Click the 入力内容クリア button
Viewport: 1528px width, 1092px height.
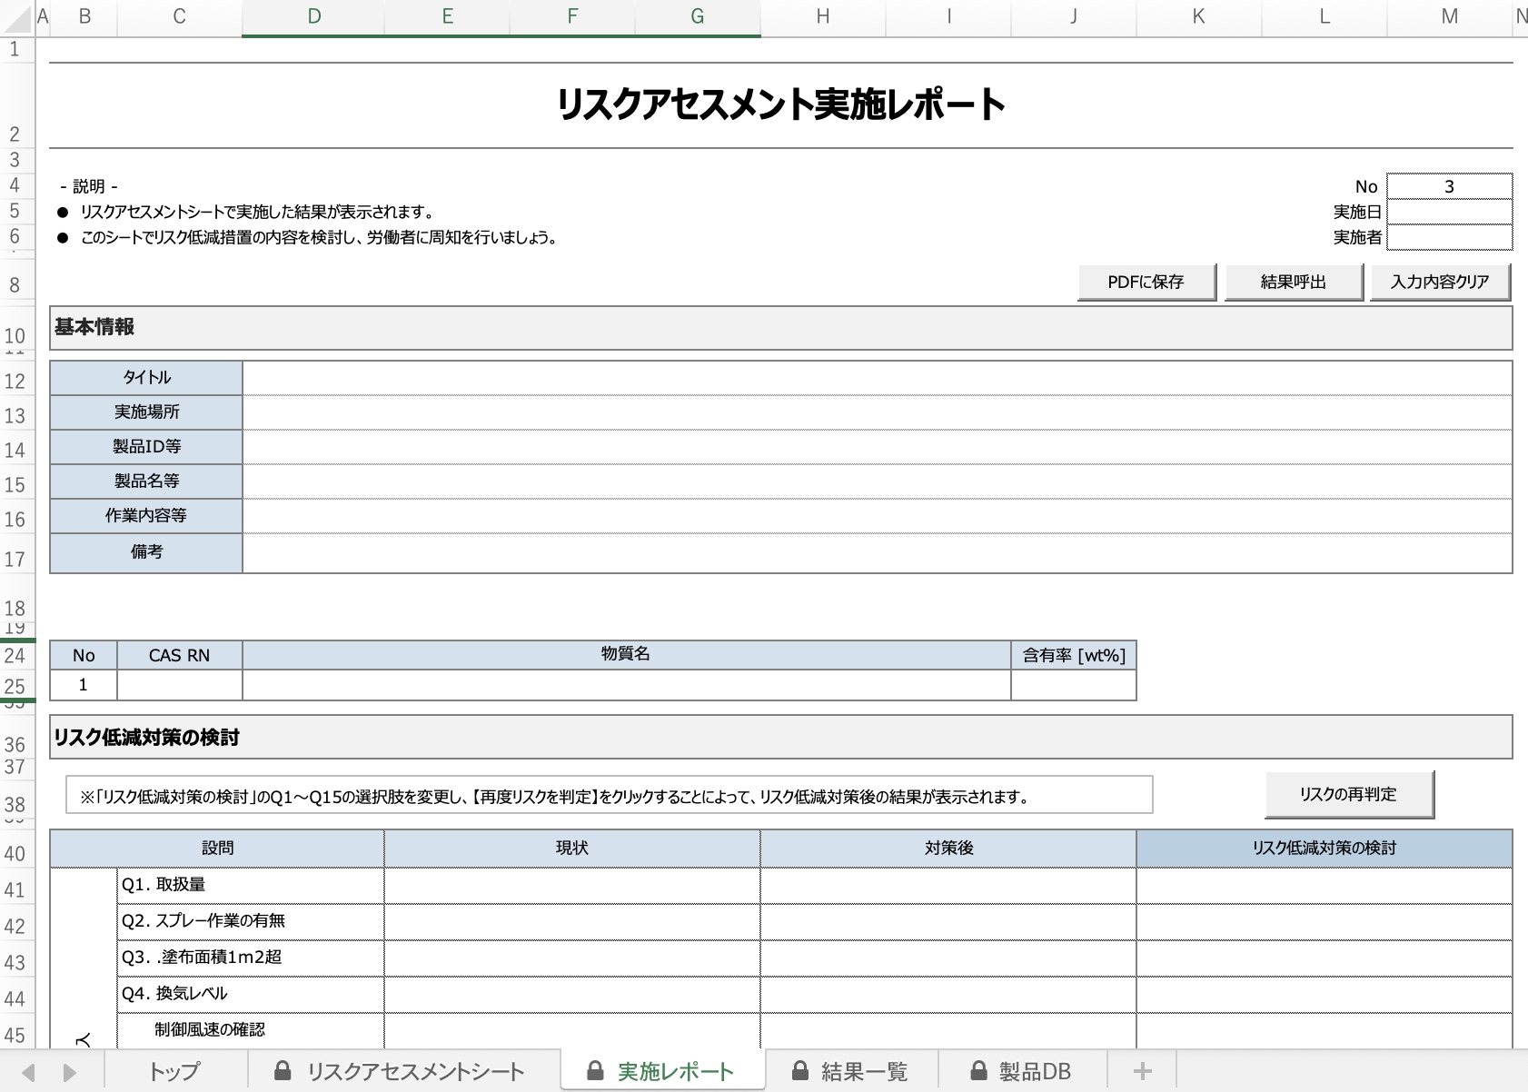click(x=1439, y=282)
